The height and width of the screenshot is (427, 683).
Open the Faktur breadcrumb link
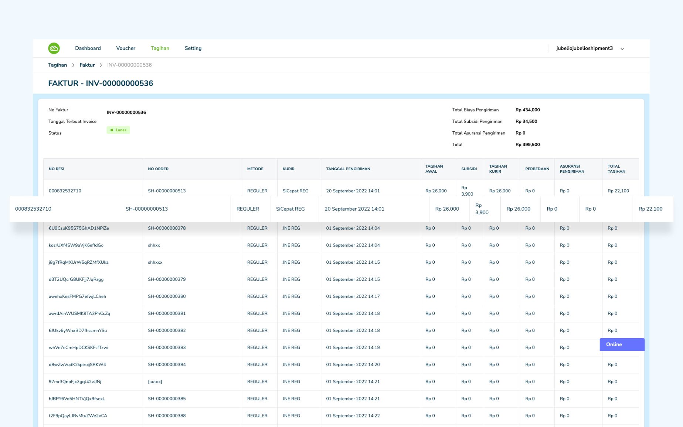(87, 65)
